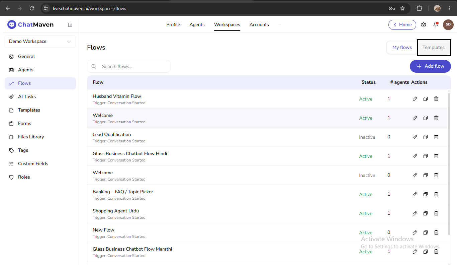Go back in browser history
The image size is (457, 265).
(8, 8)
